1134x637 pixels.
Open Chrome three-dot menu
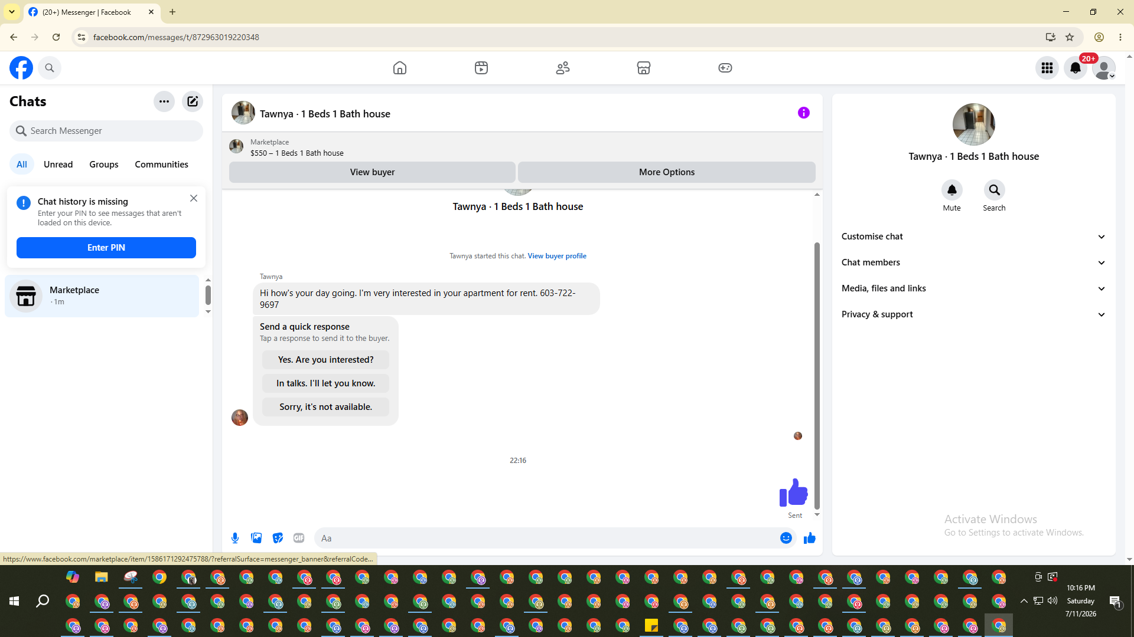[1120, 37]
